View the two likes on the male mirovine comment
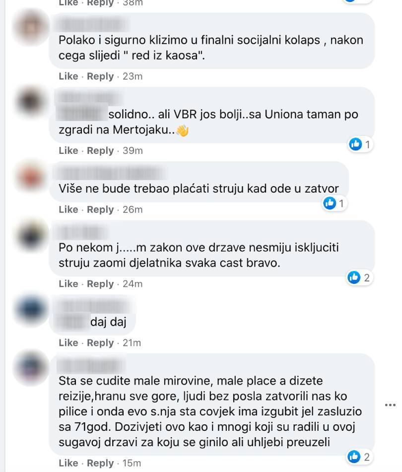402x472 pixels. (x=359, y=457)
